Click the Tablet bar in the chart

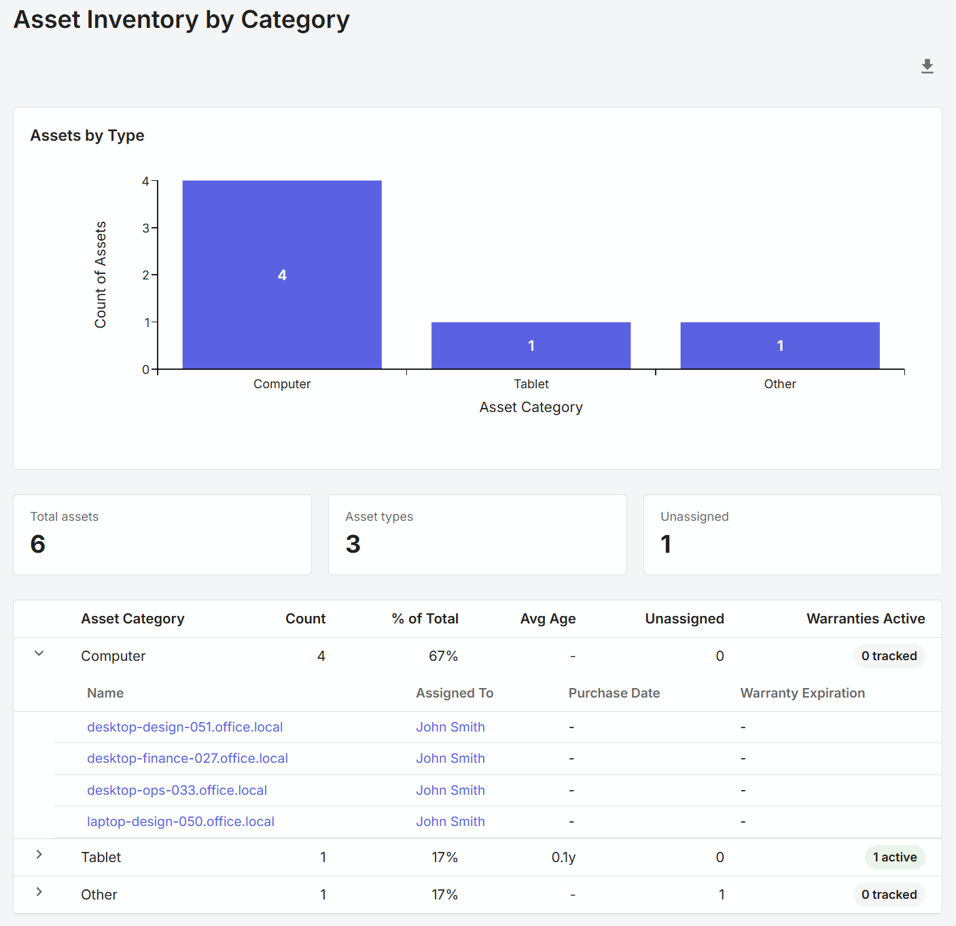point(531,345)
